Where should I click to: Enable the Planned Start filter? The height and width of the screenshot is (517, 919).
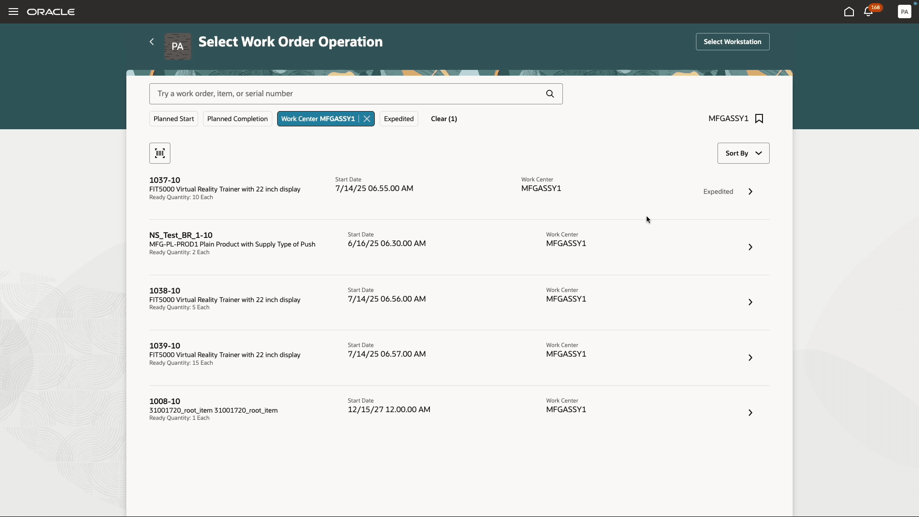(x=173, y=118)
